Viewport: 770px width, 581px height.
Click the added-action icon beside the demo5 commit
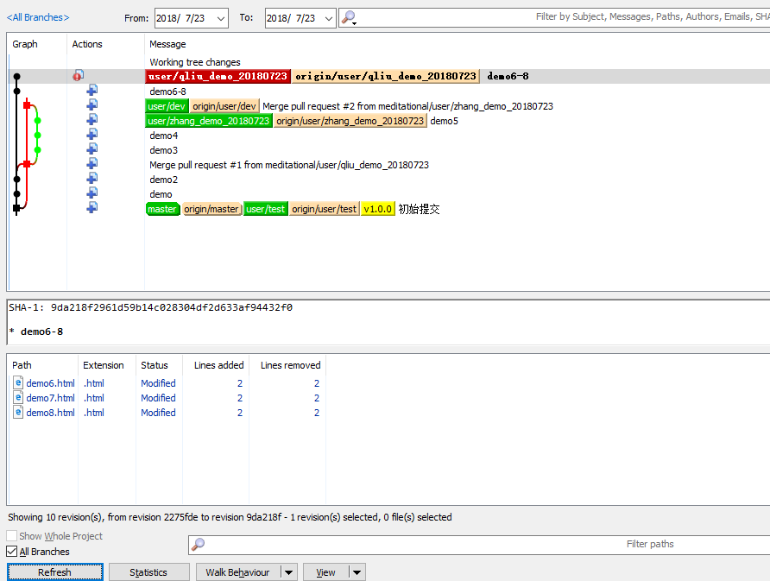coord(92,120)
